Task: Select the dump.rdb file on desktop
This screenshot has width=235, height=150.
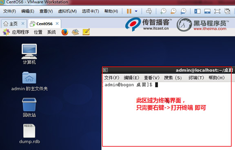Action: (x=29, y=134)
